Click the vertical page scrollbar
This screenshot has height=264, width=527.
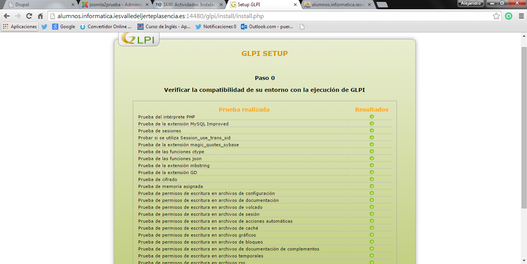pos(524,127)
